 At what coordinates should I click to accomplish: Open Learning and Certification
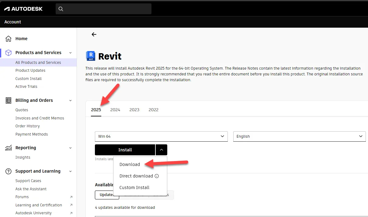pos(39,205)
